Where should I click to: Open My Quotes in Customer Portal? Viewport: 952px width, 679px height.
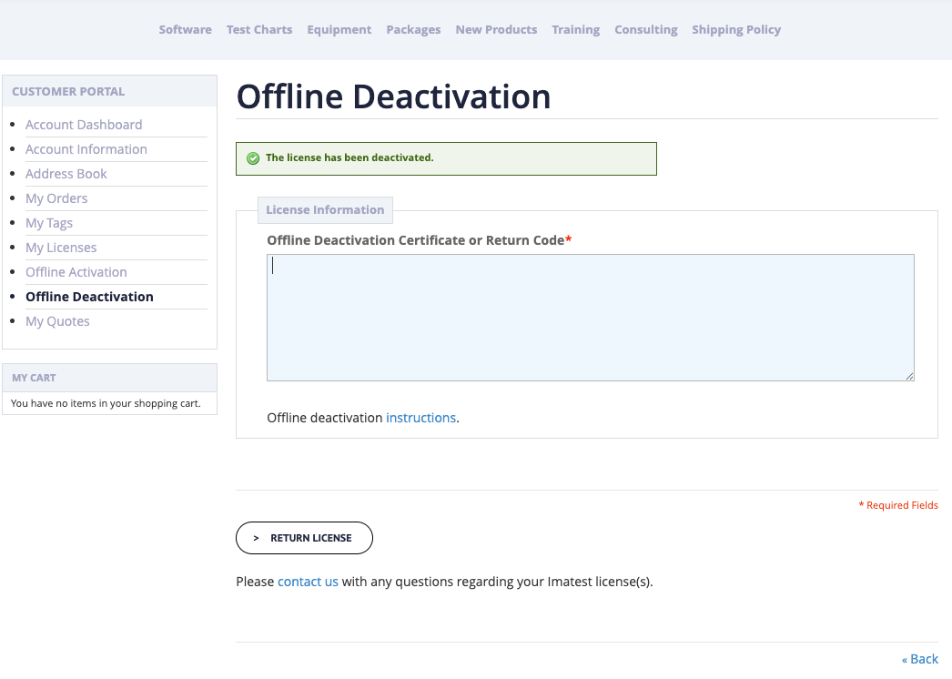tap(57, 320)
